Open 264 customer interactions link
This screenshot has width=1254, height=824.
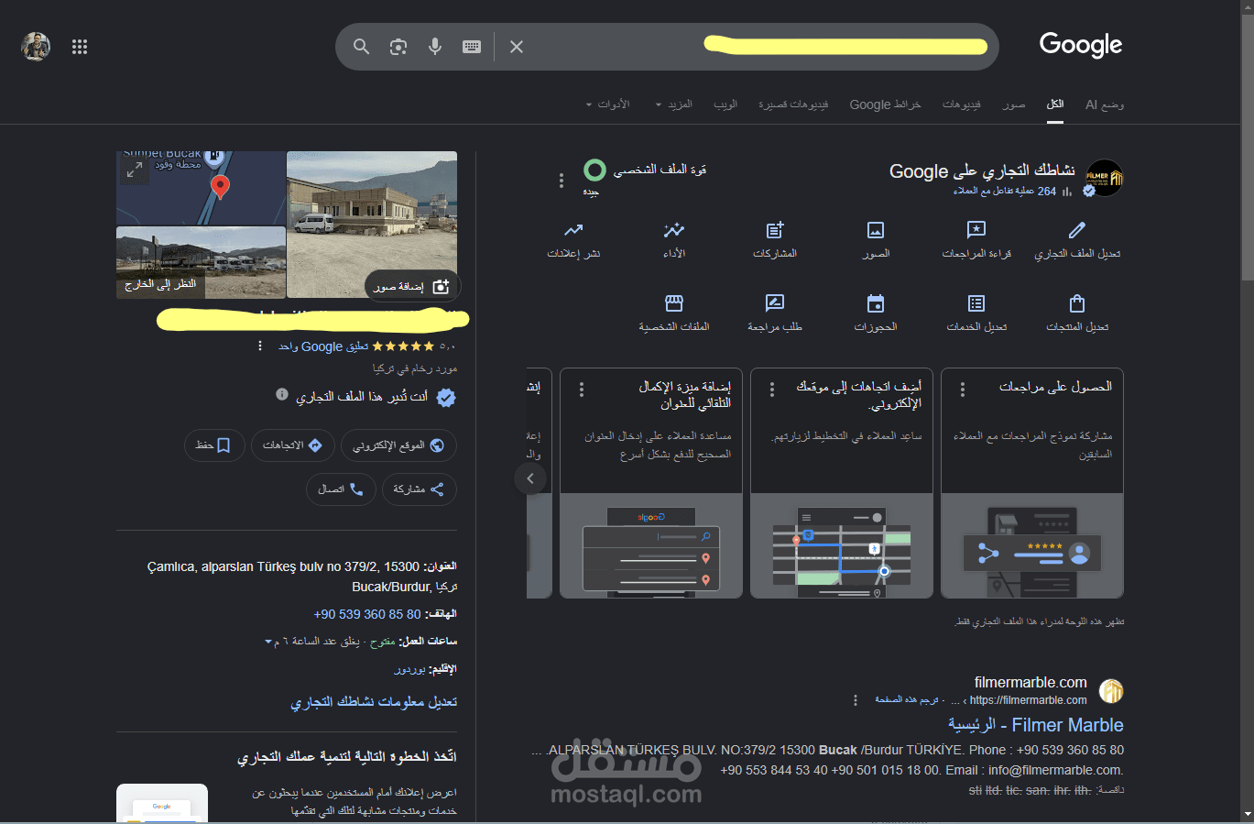tap(1005, 192)
